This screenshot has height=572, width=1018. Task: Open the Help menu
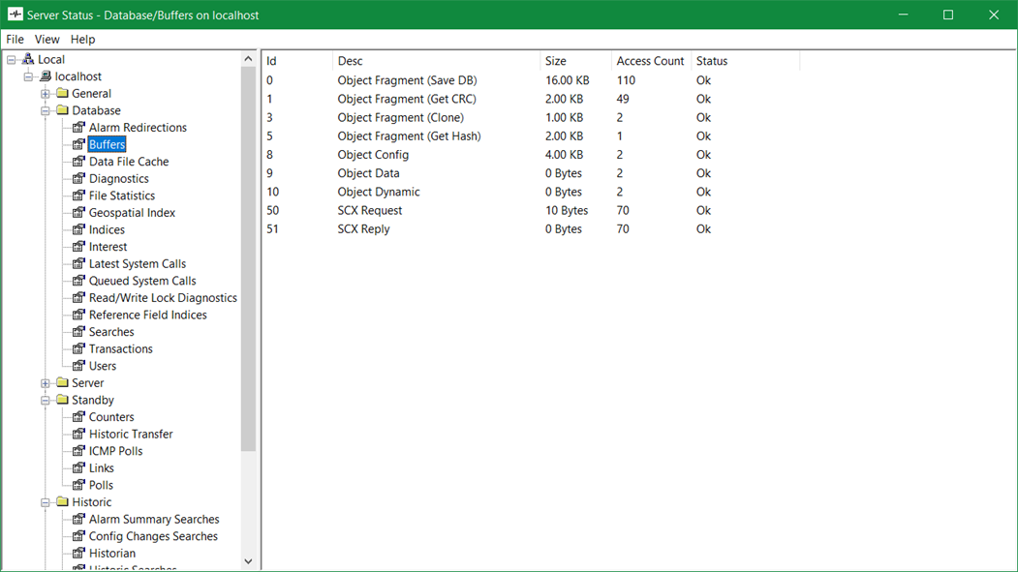click(83, 40)
